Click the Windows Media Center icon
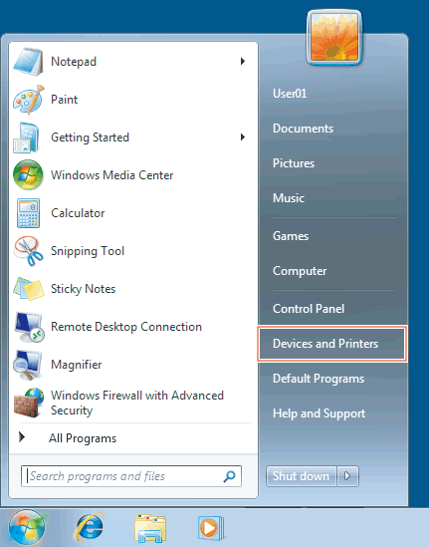Screen dimensions: 429x547 [x=28, y=175]
